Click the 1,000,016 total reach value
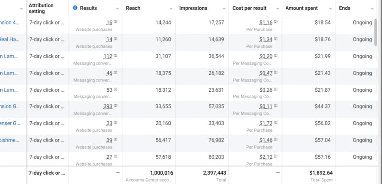Viewport: 382px width, 184px height. click(x=162, y=173)
